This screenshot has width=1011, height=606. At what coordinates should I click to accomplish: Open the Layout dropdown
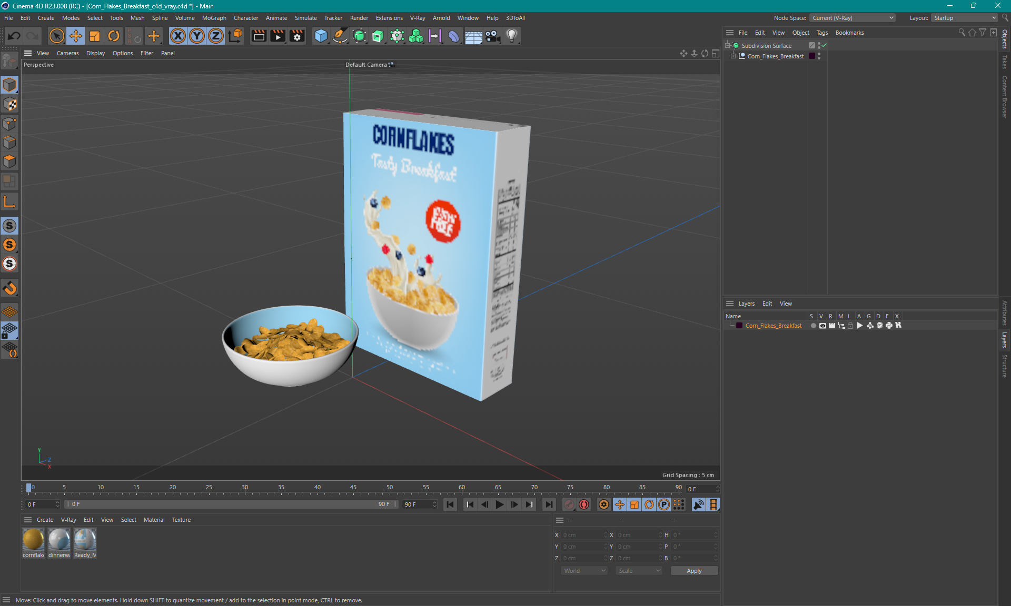[965, 18]
